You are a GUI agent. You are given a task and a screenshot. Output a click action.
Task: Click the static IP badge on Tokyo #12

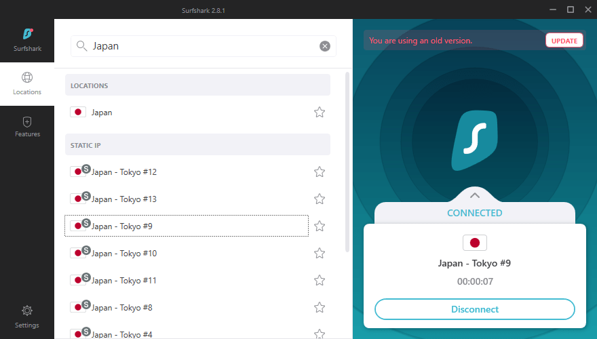point(86,169)
